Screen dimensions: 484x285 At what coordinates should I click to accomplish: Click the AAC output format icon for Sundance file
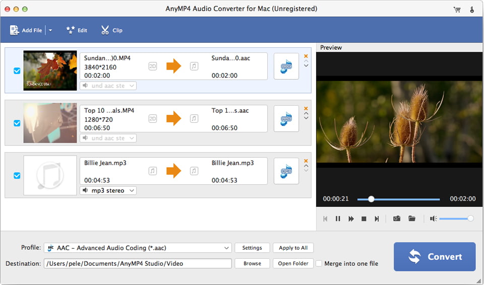[x=286, y=66]
